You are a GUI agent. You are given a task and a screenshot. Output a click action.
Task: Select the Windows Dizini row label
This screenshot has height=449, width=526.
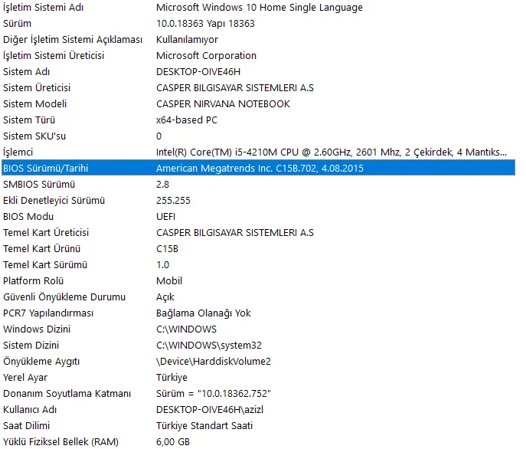tap(37, 329)
